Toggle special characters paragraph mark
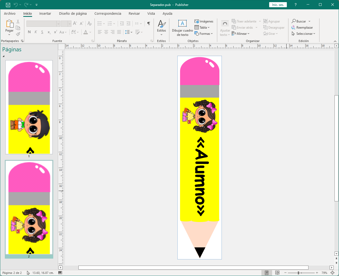The width and height of the screenshot is (339, 276). tap(149, 24)
